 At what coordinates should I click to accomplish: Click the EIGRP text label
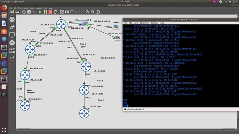click(x=33, y=32)
